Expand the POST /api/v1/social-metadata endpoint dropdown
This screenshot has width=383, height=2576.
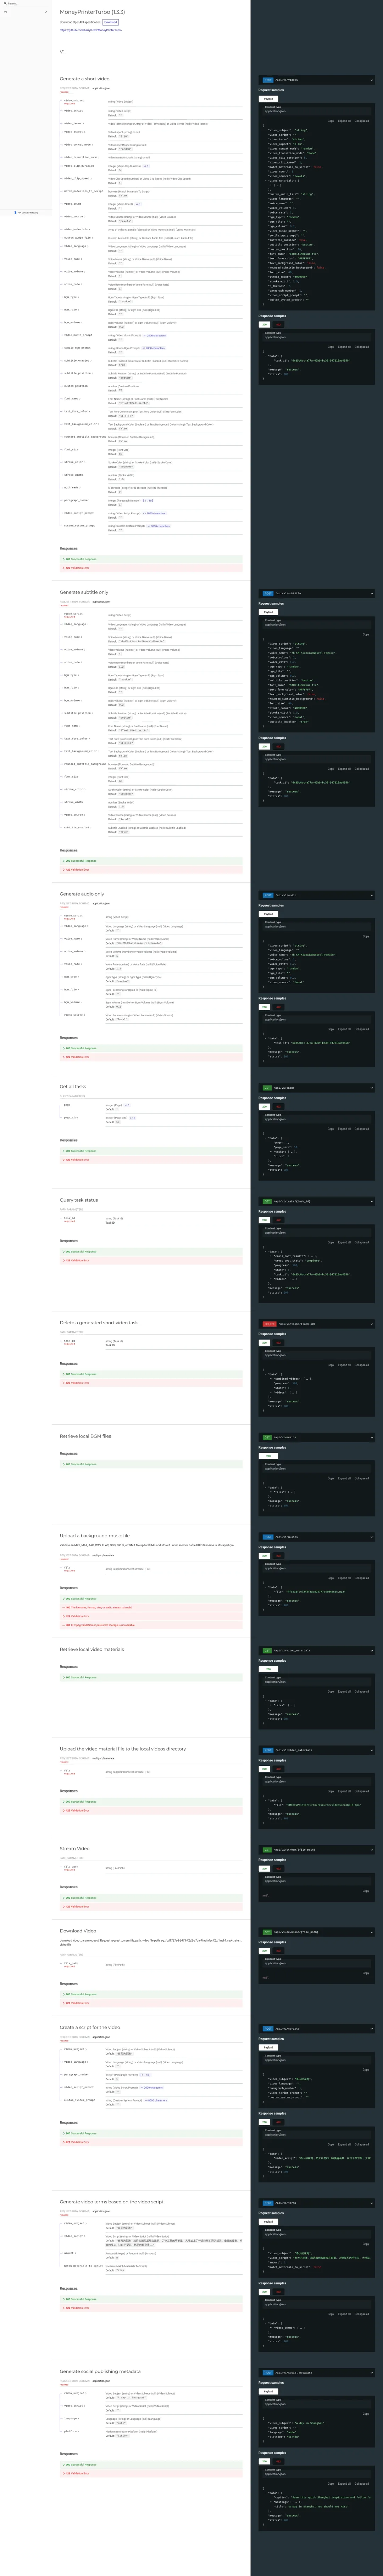317,2373
